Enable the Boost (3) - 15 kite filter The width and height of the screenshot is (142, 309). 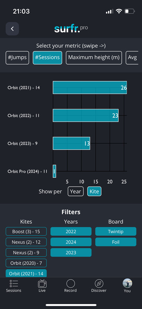(x=26, y=231)
